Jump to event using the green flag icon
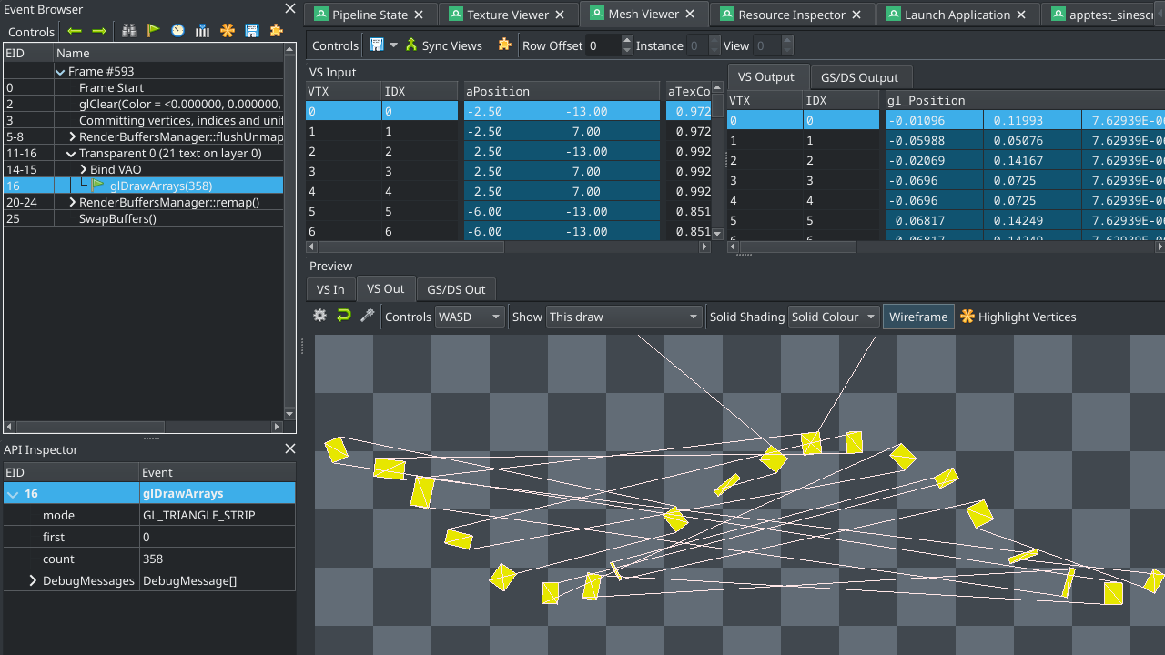1165x655 pixels. [x=154, y=31]
